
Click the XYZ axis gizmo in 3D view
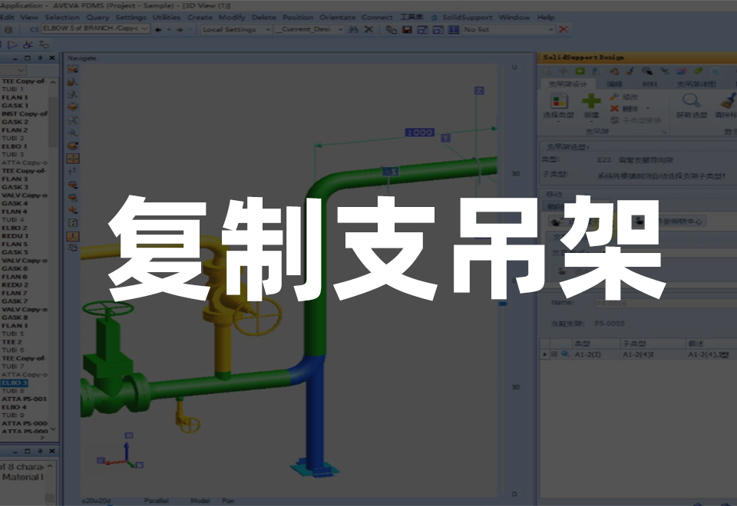[121, 450]
